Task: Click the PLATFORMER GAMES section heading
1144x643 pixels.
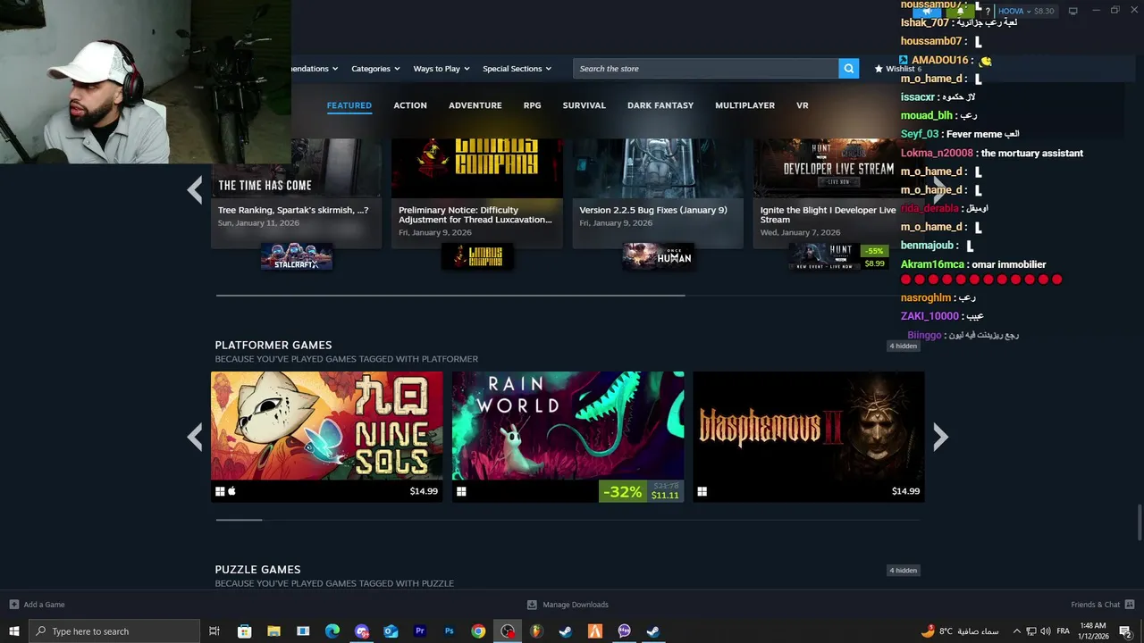Action: [x=273, y=345]
